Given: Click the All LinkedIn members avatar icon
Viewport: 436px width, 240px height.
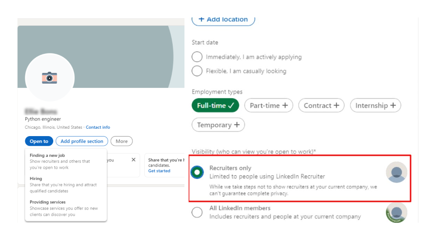Looking at the screenshot, I should point(396,213).
